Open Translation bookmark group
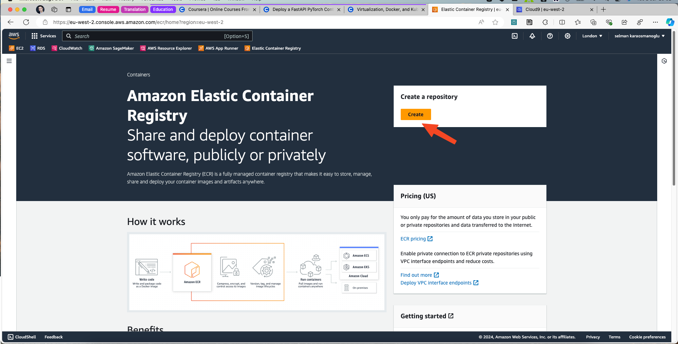 click(x=134, y=10)
